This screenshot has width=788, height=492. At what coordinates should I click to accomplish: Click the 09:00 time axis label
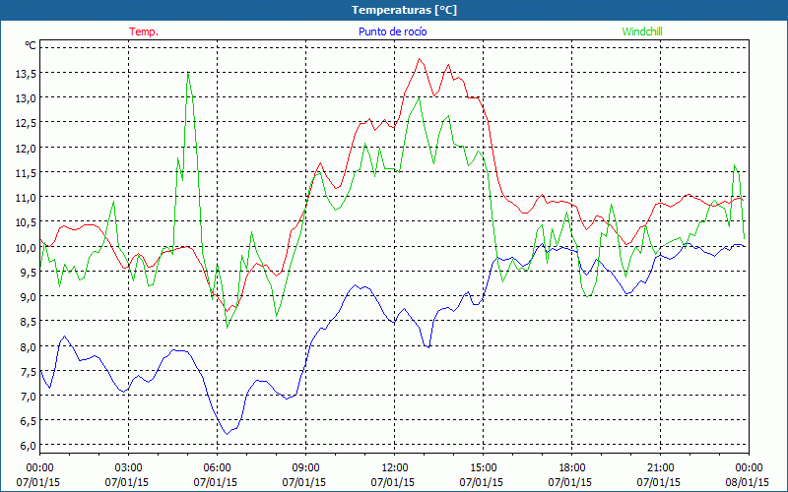coord(305,467)
